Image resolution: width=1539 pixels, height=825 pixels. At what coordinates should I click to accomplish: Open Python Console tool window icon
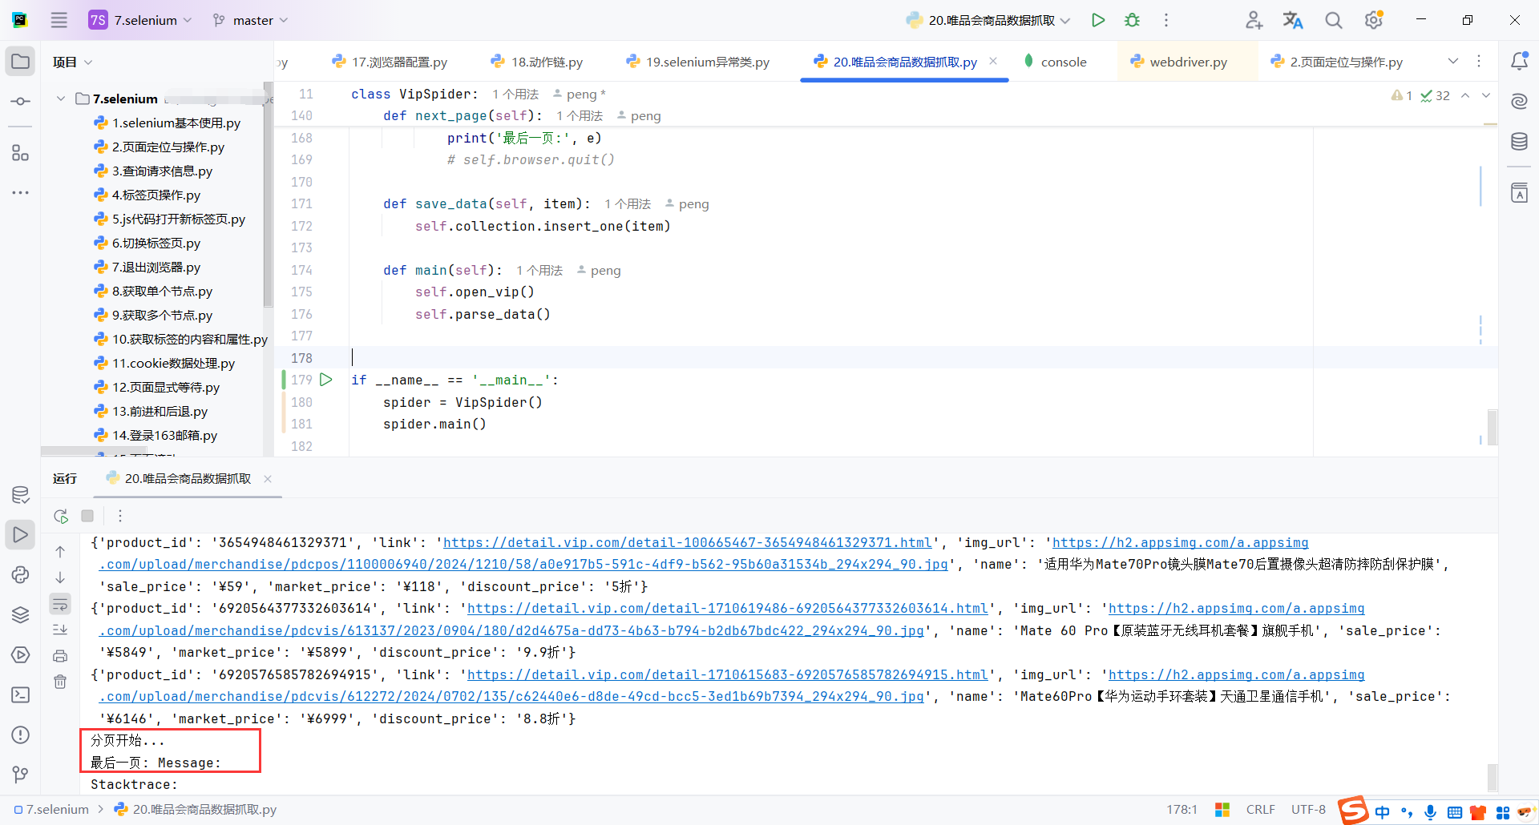tap(21, 574)
